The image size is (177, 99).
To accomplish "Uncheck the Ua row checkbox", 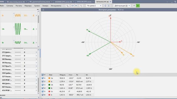I will point(43,78).
